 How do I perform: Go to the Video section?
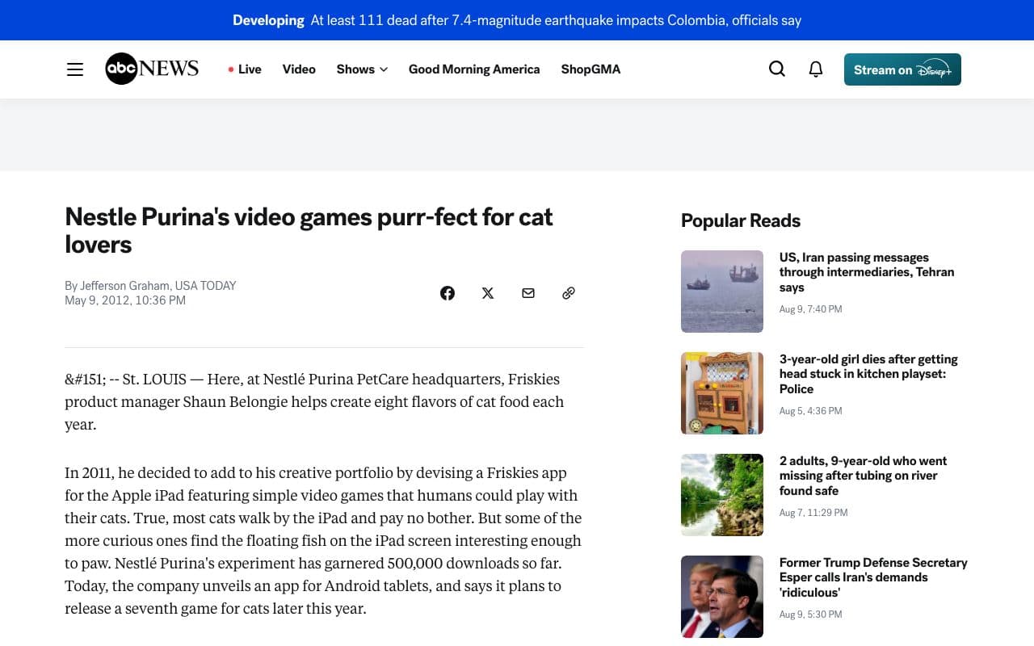click(x=299, y=69)
